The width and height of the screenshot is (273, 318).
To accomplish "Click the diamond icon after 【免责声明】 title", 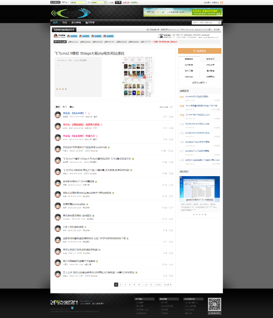I will 89,113.
